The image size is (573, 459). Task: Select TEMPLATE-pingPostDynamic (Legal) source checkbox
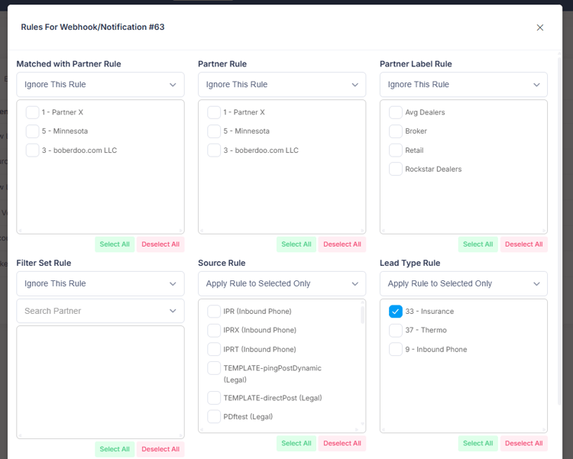pyautogui.click(x=214, y=368)
